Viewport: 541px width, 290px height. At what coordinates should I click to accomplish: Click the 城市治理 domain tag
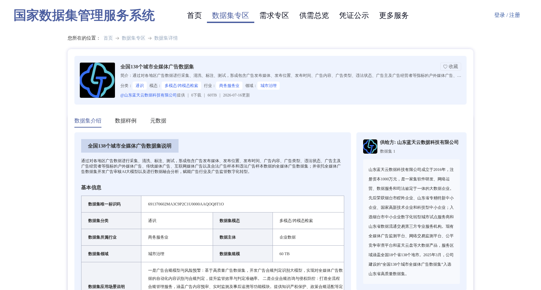268,86
